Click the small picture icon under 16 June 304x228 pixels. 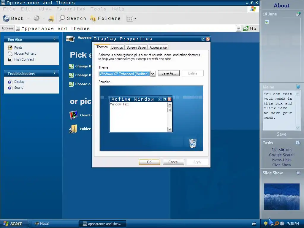tap(267, 22)
